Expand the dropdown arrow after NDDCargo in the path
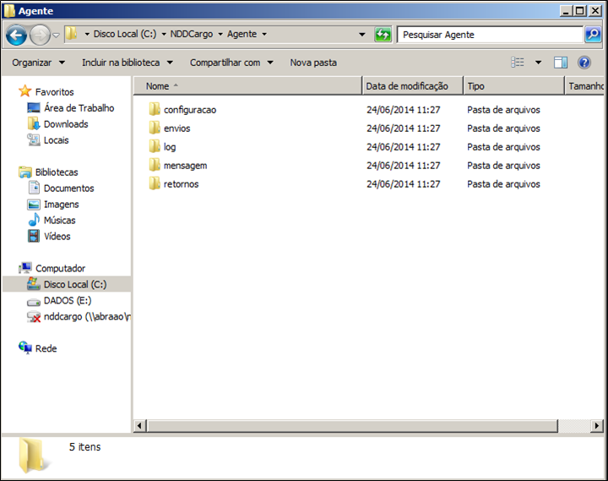The height and width of the screenshot is (481, 608). point(220,34)
